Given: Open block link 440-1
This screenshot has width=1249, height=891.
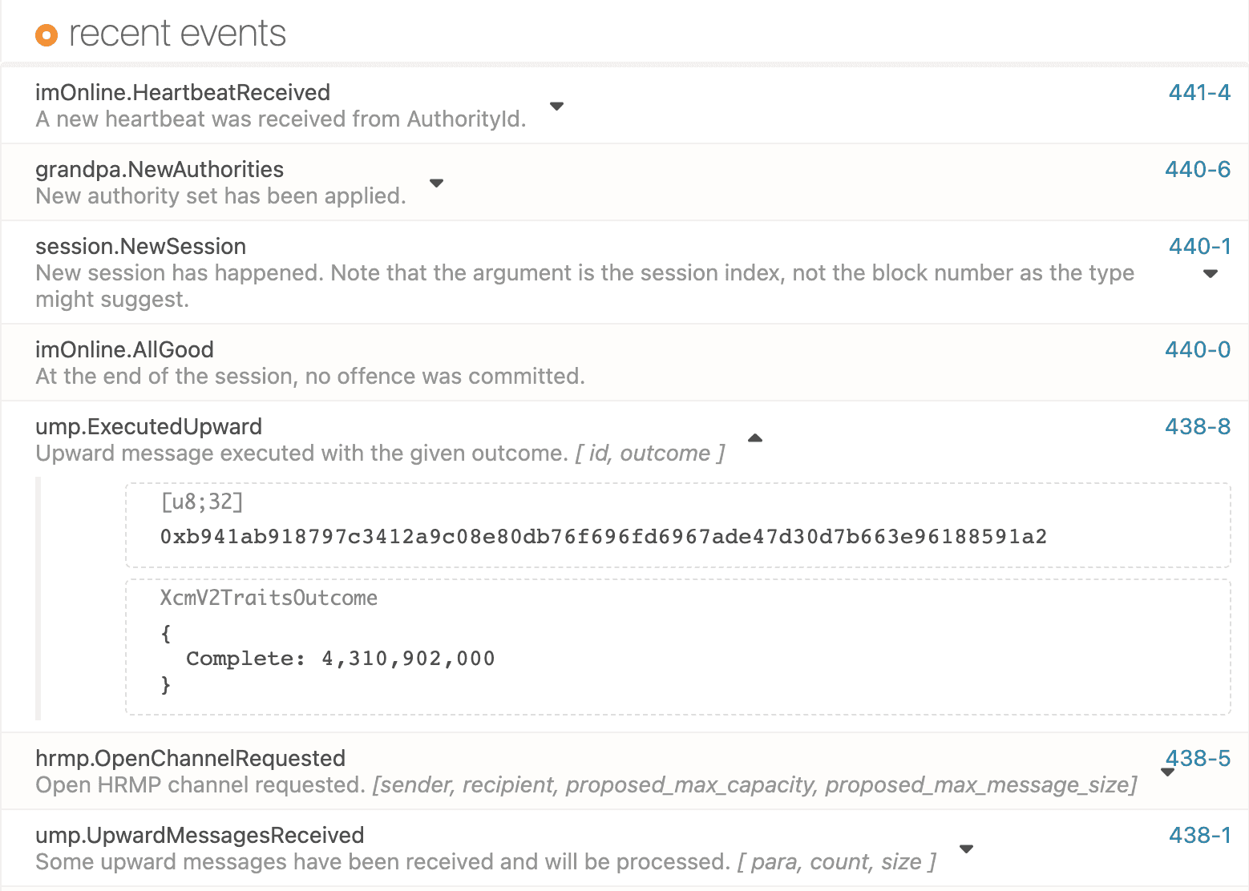Looking at the screenshot, I should 1198,246.
